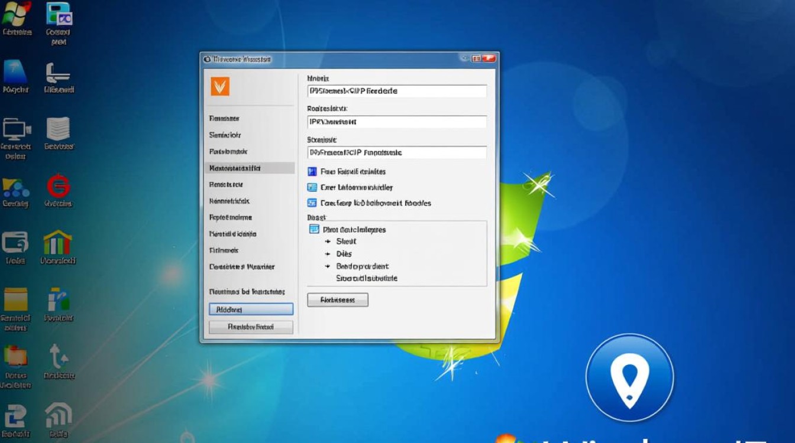This screenshot has width=795, height=443.
Task: Expand the second arrow item in the tree list
Action: [x=327, y=254]
